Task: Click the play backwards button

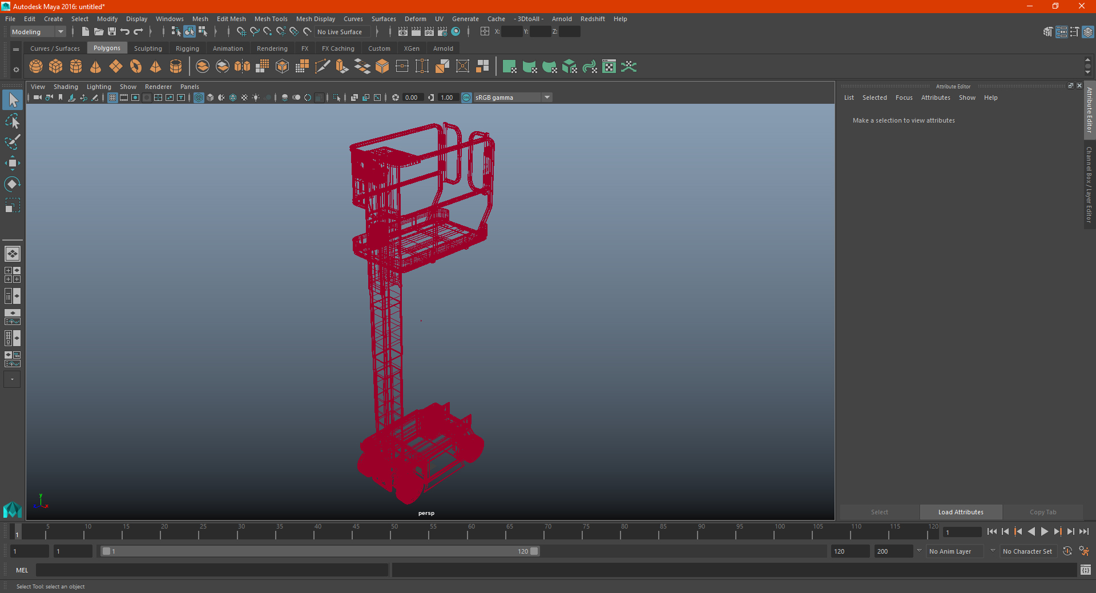Action: pyautogui.click(x=1031, y=531)
